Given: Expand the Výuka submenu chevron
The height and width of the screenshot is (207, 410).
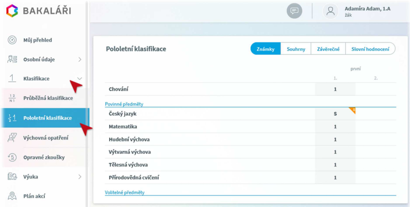Looking at the screenshot, I should 80,177.
